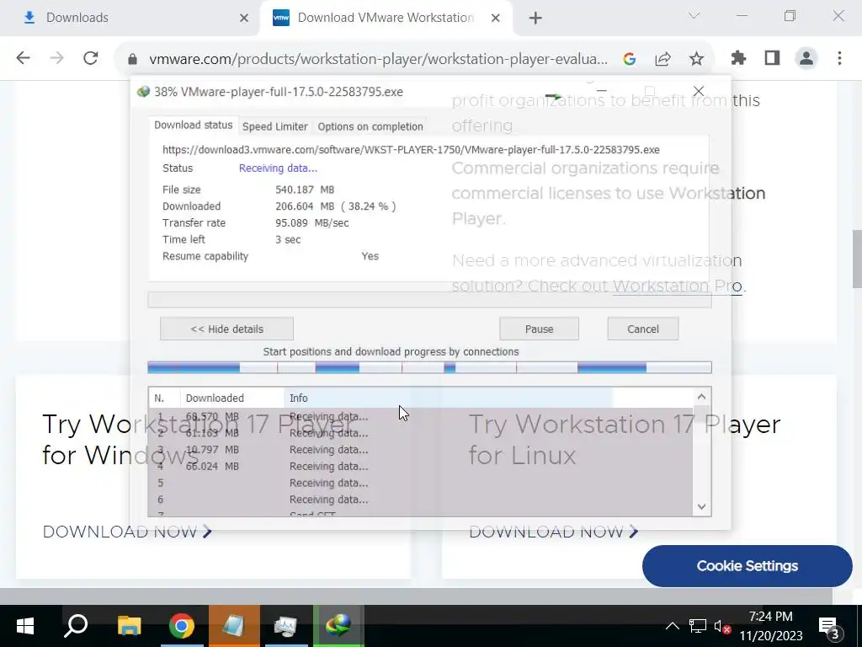Viewport: 862px width, 647px height.
Task: Click the connections progress segment bar
Action: 429,367
